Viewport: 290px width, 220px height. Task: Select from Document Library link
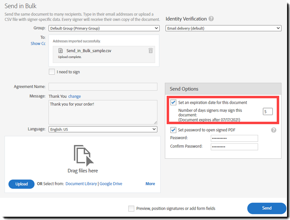81,184
